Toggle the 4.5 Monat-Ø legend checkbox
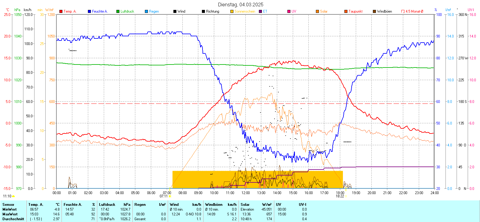The height and width of the screenshot is (222, 480). [x=403, y=11]
